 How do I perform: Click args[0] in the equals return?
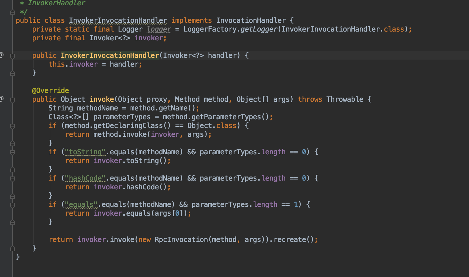pos(169,213)
